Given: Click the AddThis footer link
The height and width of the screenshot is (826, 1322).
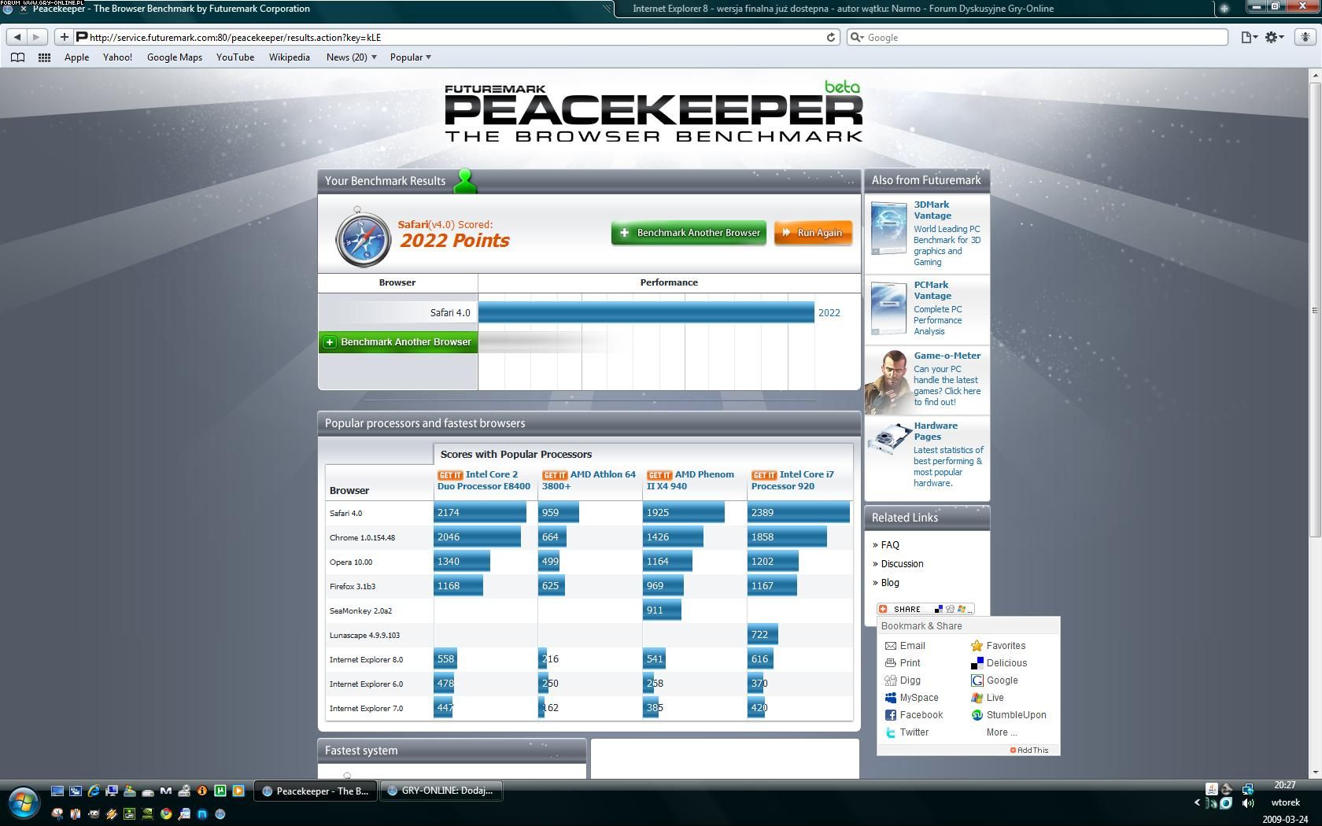Looking at the screenshot, I should coord(1029,750).
